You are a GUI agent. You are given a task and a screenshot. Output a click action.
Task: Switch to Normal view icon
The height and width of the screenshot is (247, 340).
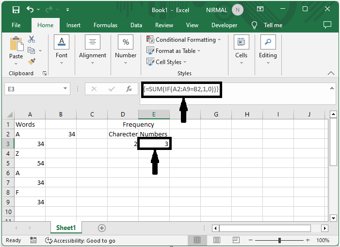(x=197, y=240)
